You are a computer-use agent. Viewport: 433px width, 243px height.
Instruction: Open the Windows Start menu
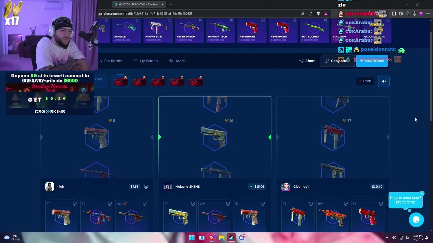[x=191, y=238]
